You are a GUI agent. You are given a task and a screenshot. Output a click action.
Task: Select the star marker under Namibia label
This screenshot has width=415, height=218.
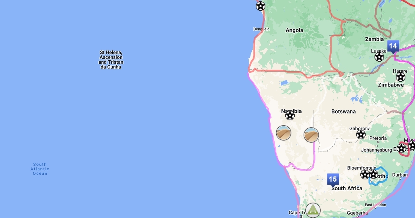pos(290,115)
